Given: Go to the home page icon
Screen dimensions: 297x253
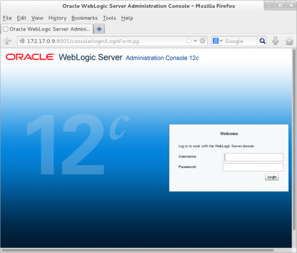Looking at the screenshot, I should [289, 41].
